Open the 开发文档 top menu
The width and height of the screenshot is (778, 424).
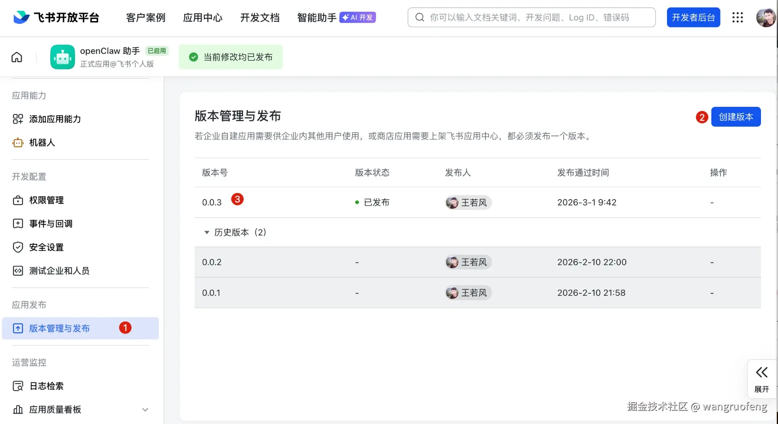click(x=260, y=17)
